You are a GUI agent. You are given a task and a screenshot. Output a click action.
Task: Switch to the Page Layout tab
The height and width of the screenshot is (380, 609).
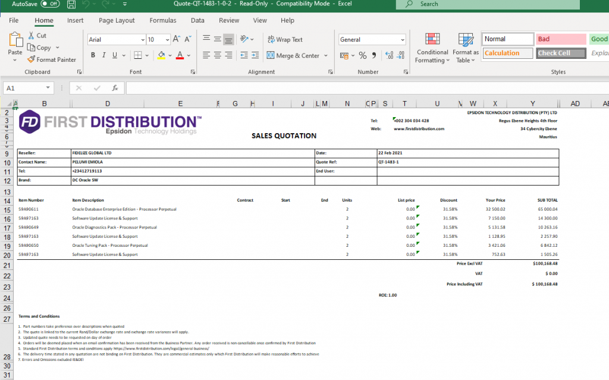tap(117, 20)
